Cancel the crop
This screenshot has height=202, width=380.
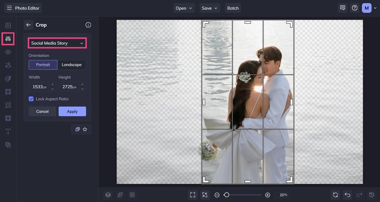42,111
